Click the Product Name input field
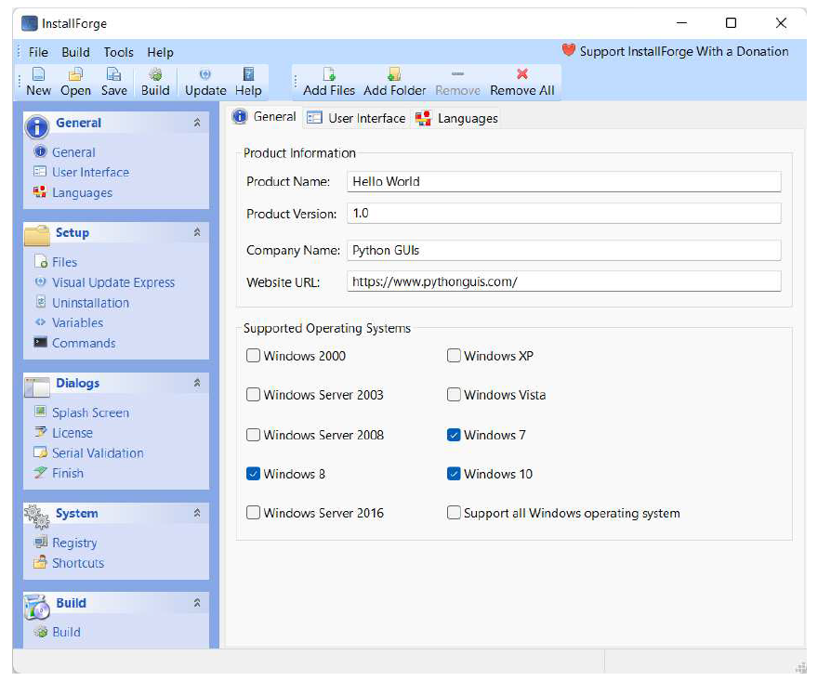818x681 pixels. (563, 182)
